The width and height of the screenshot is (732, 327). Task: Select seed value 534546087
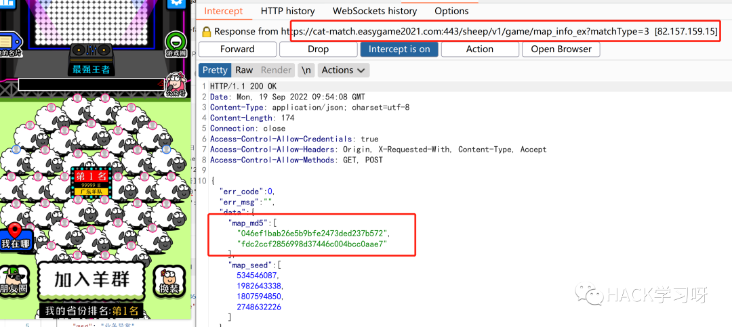pyautogui.click(x=258, y=276)
